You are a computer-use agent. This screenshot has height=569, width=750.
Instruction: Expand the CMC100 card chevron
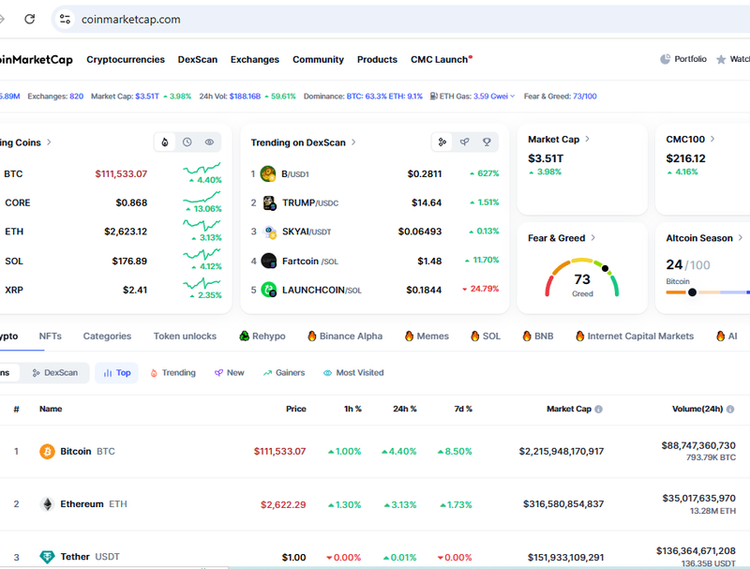tap(712, 139)
